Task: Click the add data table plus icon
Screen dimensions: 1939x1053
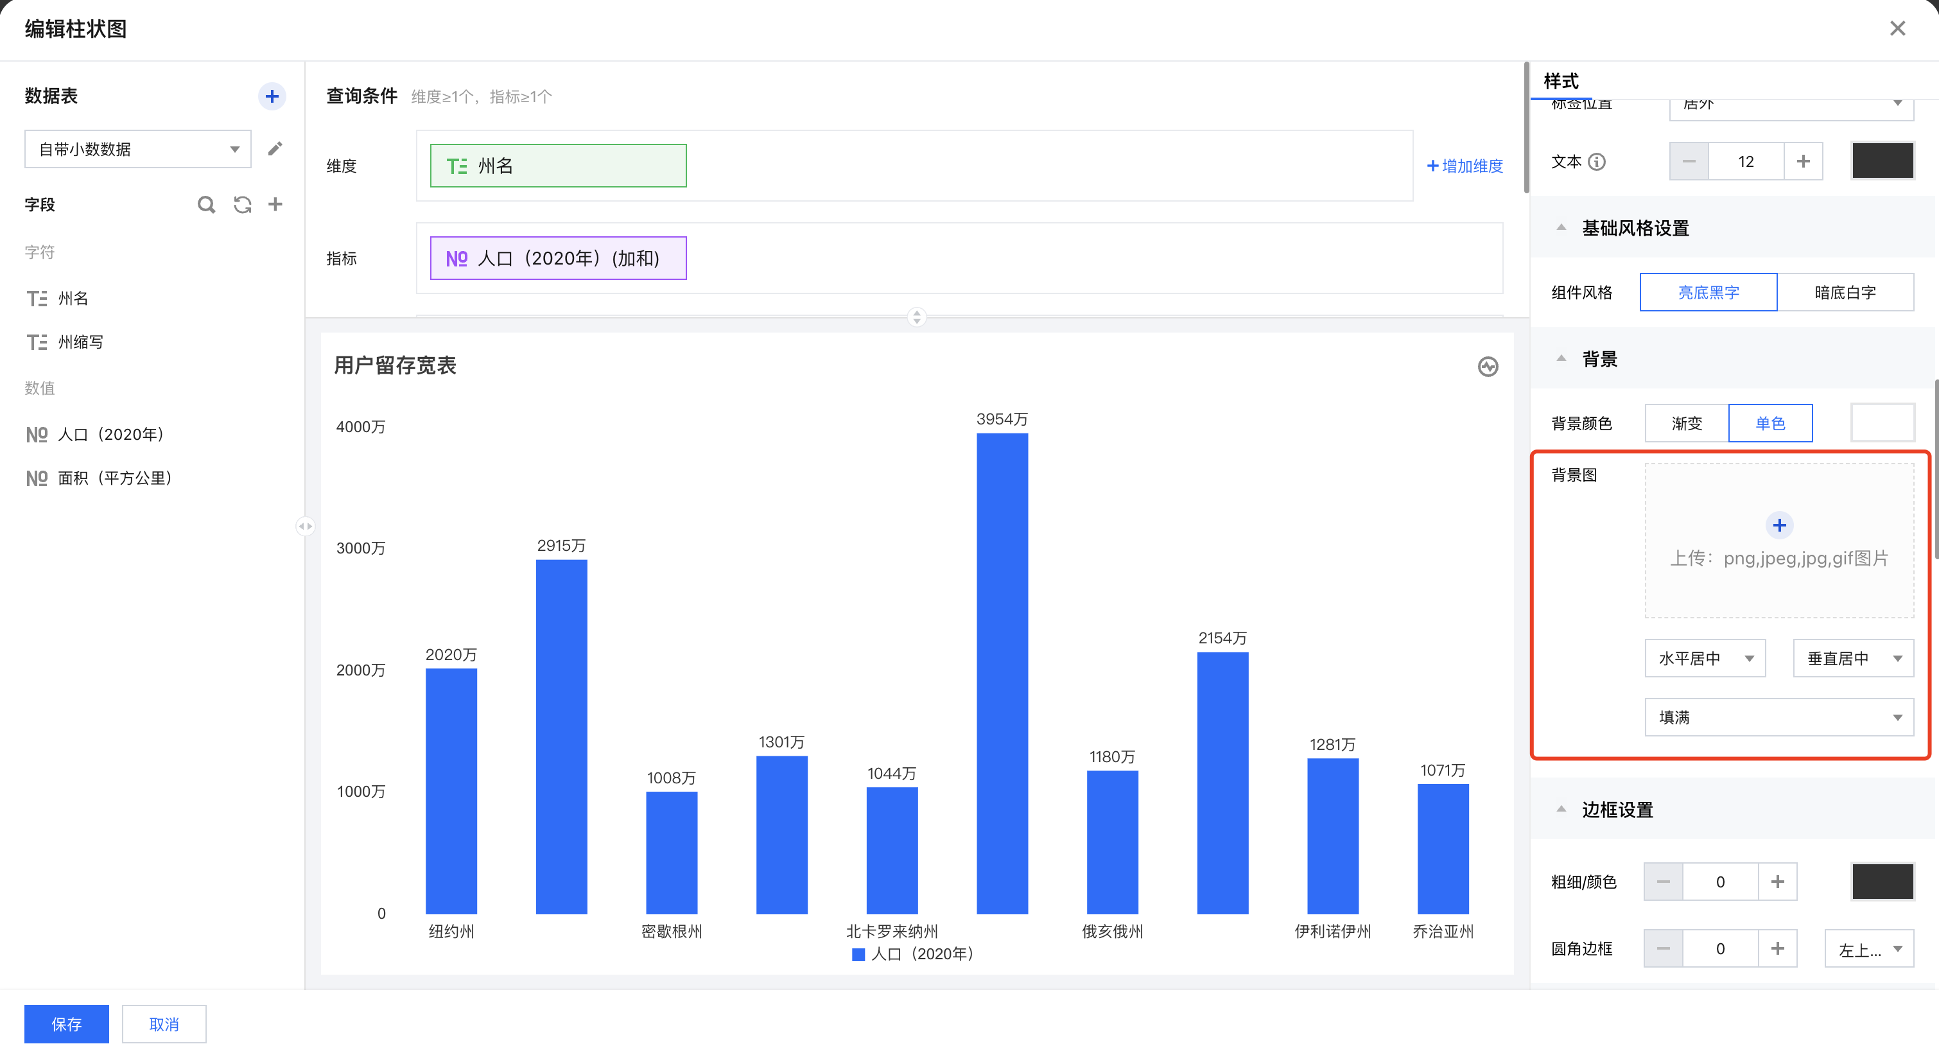Action: tap(272, 96)
